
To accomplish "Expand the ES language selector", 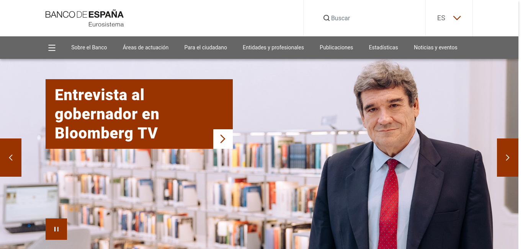I will (x=449, y=18).
